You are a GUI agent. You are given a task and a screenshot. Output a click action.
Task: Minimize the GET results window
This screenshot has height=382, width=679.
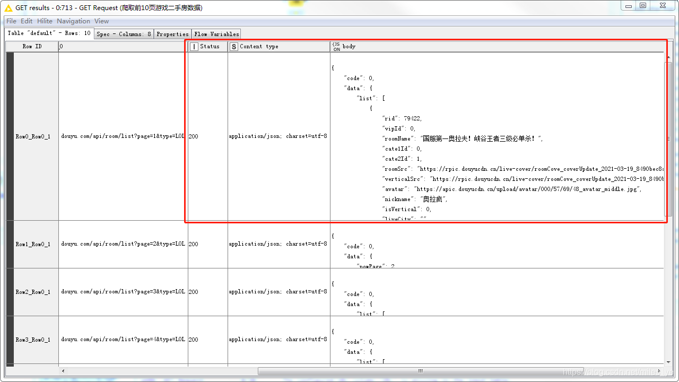[629, 5]
